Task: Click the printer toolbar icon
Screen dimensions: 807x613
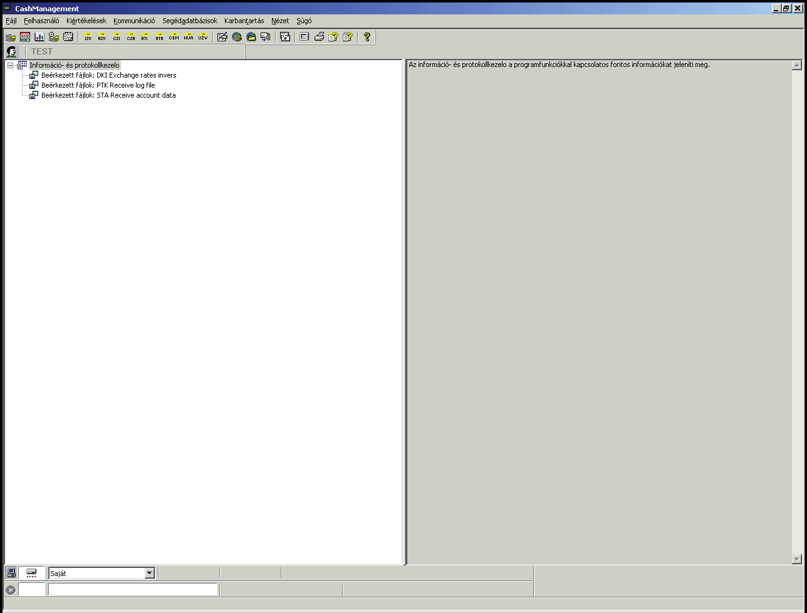Action: [318, 37]
